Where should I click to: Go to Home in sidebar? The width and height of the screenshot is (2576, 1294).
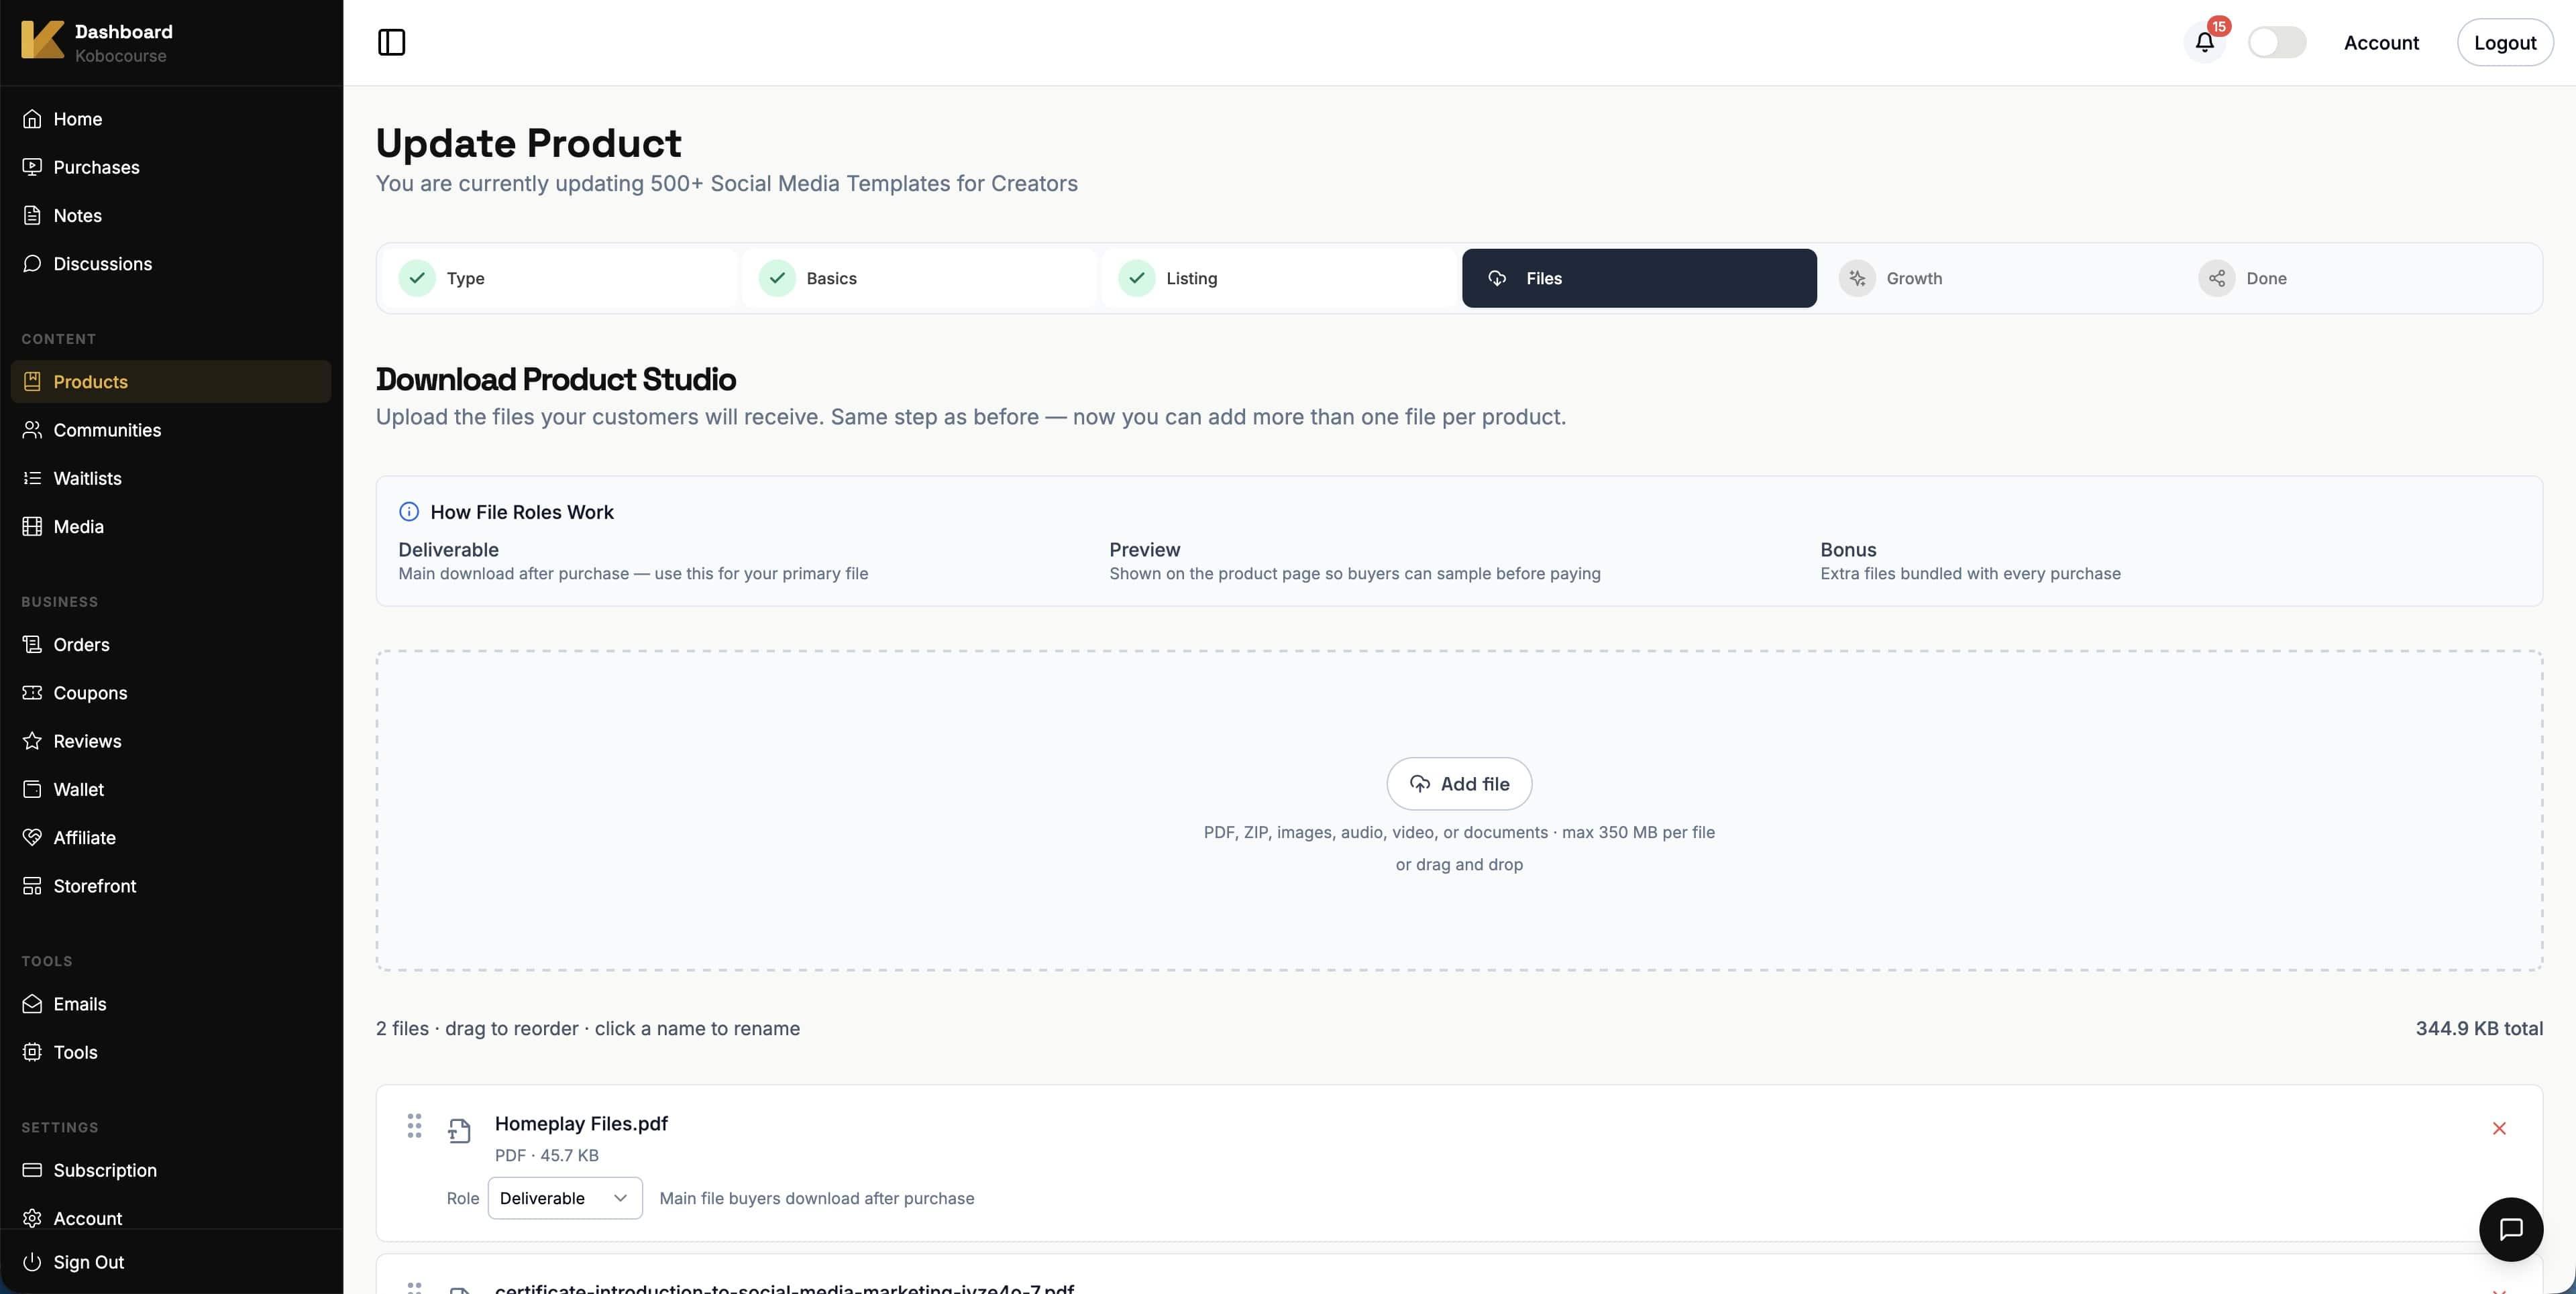171,119
